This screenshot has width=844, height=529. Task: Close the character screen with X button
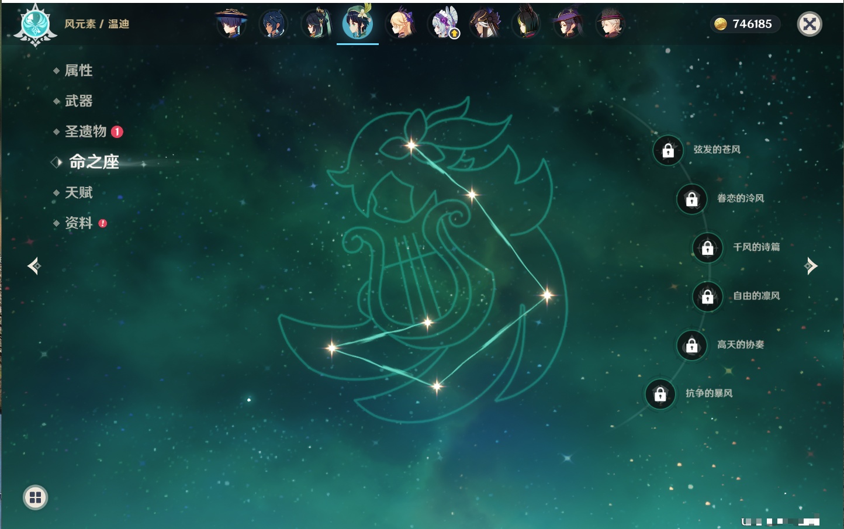coord(810,24)
